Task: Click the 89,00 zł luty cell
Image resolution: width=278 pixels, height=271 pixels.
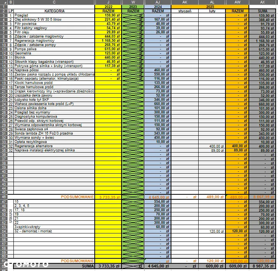Action: pos(212,150)
